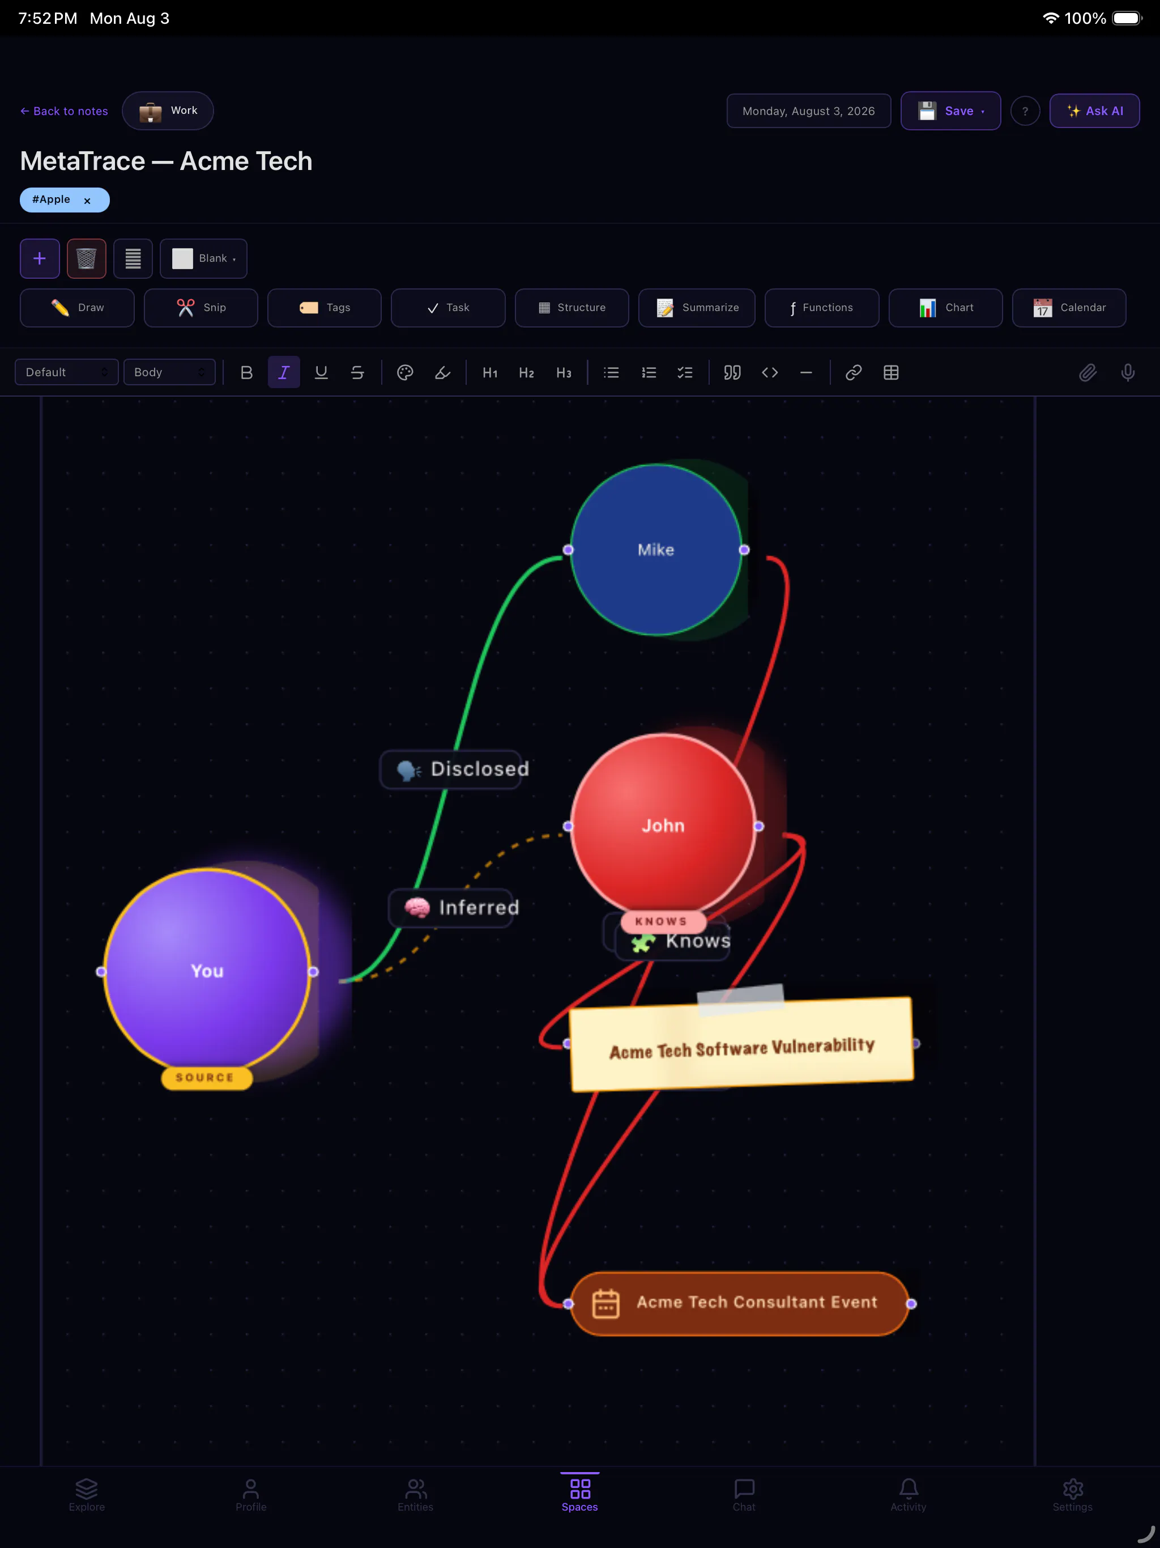Select the Mike node

655,550
